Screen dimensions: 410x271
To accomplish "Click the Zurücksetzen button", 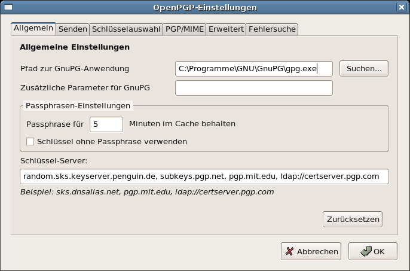I will point(353,219).
